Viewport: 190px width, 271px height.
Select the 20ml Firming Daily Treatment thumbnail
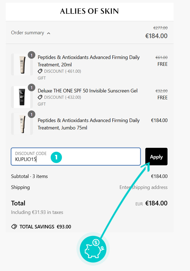click(22, 64)
